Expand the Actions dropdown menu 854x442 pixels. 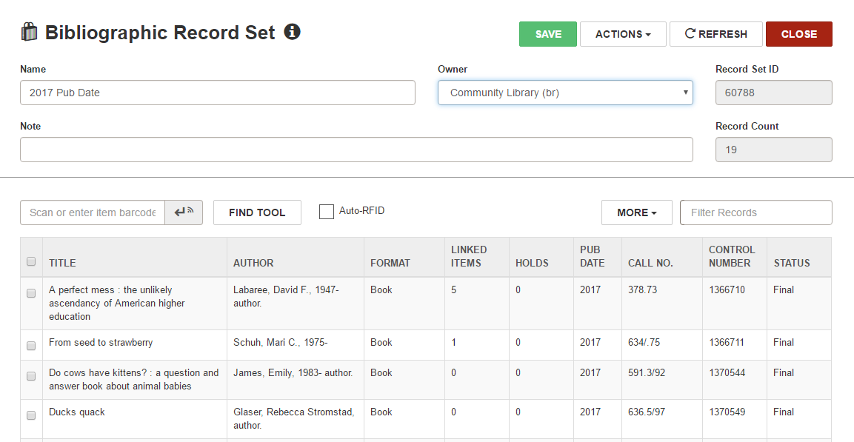coord(623,34)
